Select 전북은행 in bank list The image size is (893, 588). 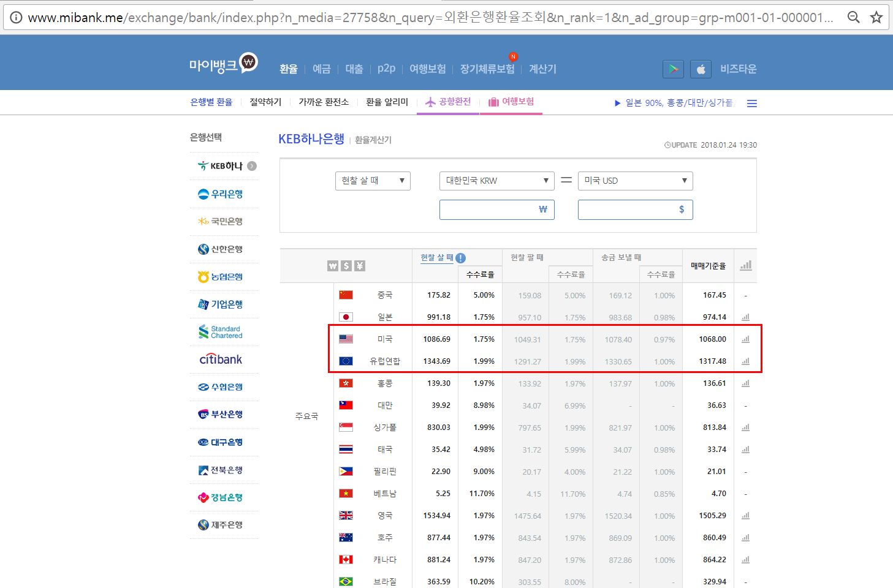point(221,470)
